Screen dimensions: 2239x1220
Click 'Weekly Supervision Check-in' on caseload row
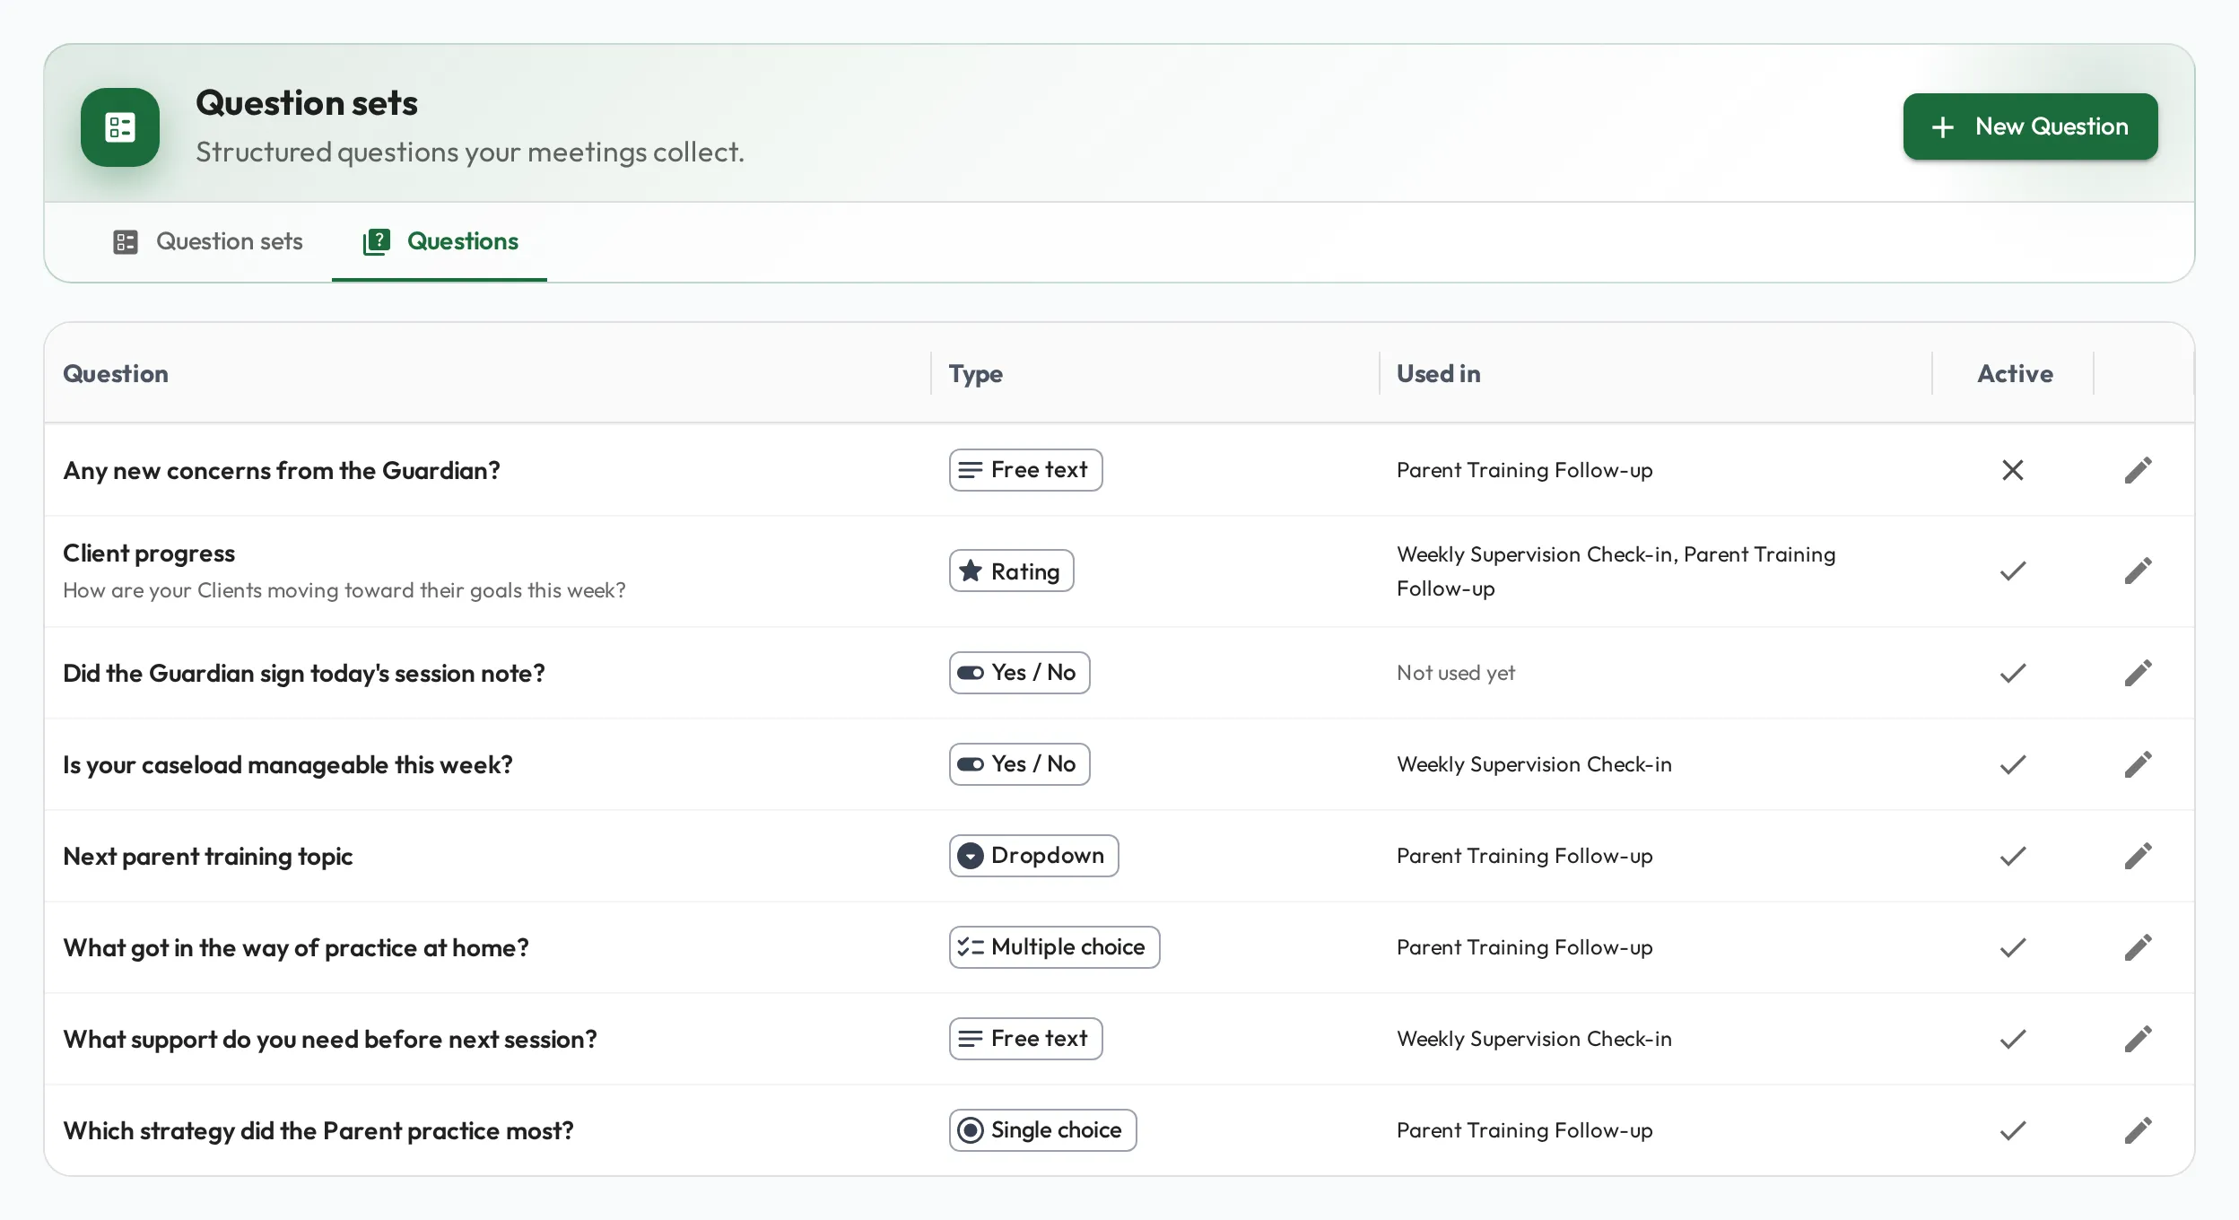pos(1534,764)
